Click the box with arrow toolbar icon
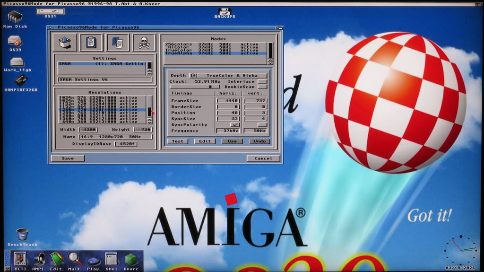The width and height of the screenshot is (484, 272). point(64,43)
